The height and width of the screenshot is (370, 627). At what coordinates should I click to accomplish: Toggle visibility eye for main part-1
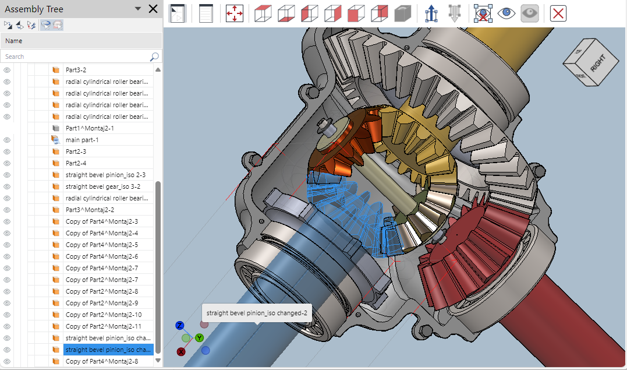pos(7,140)
